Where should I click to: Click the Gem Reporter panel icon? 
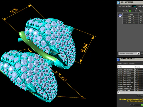[118, 3]
